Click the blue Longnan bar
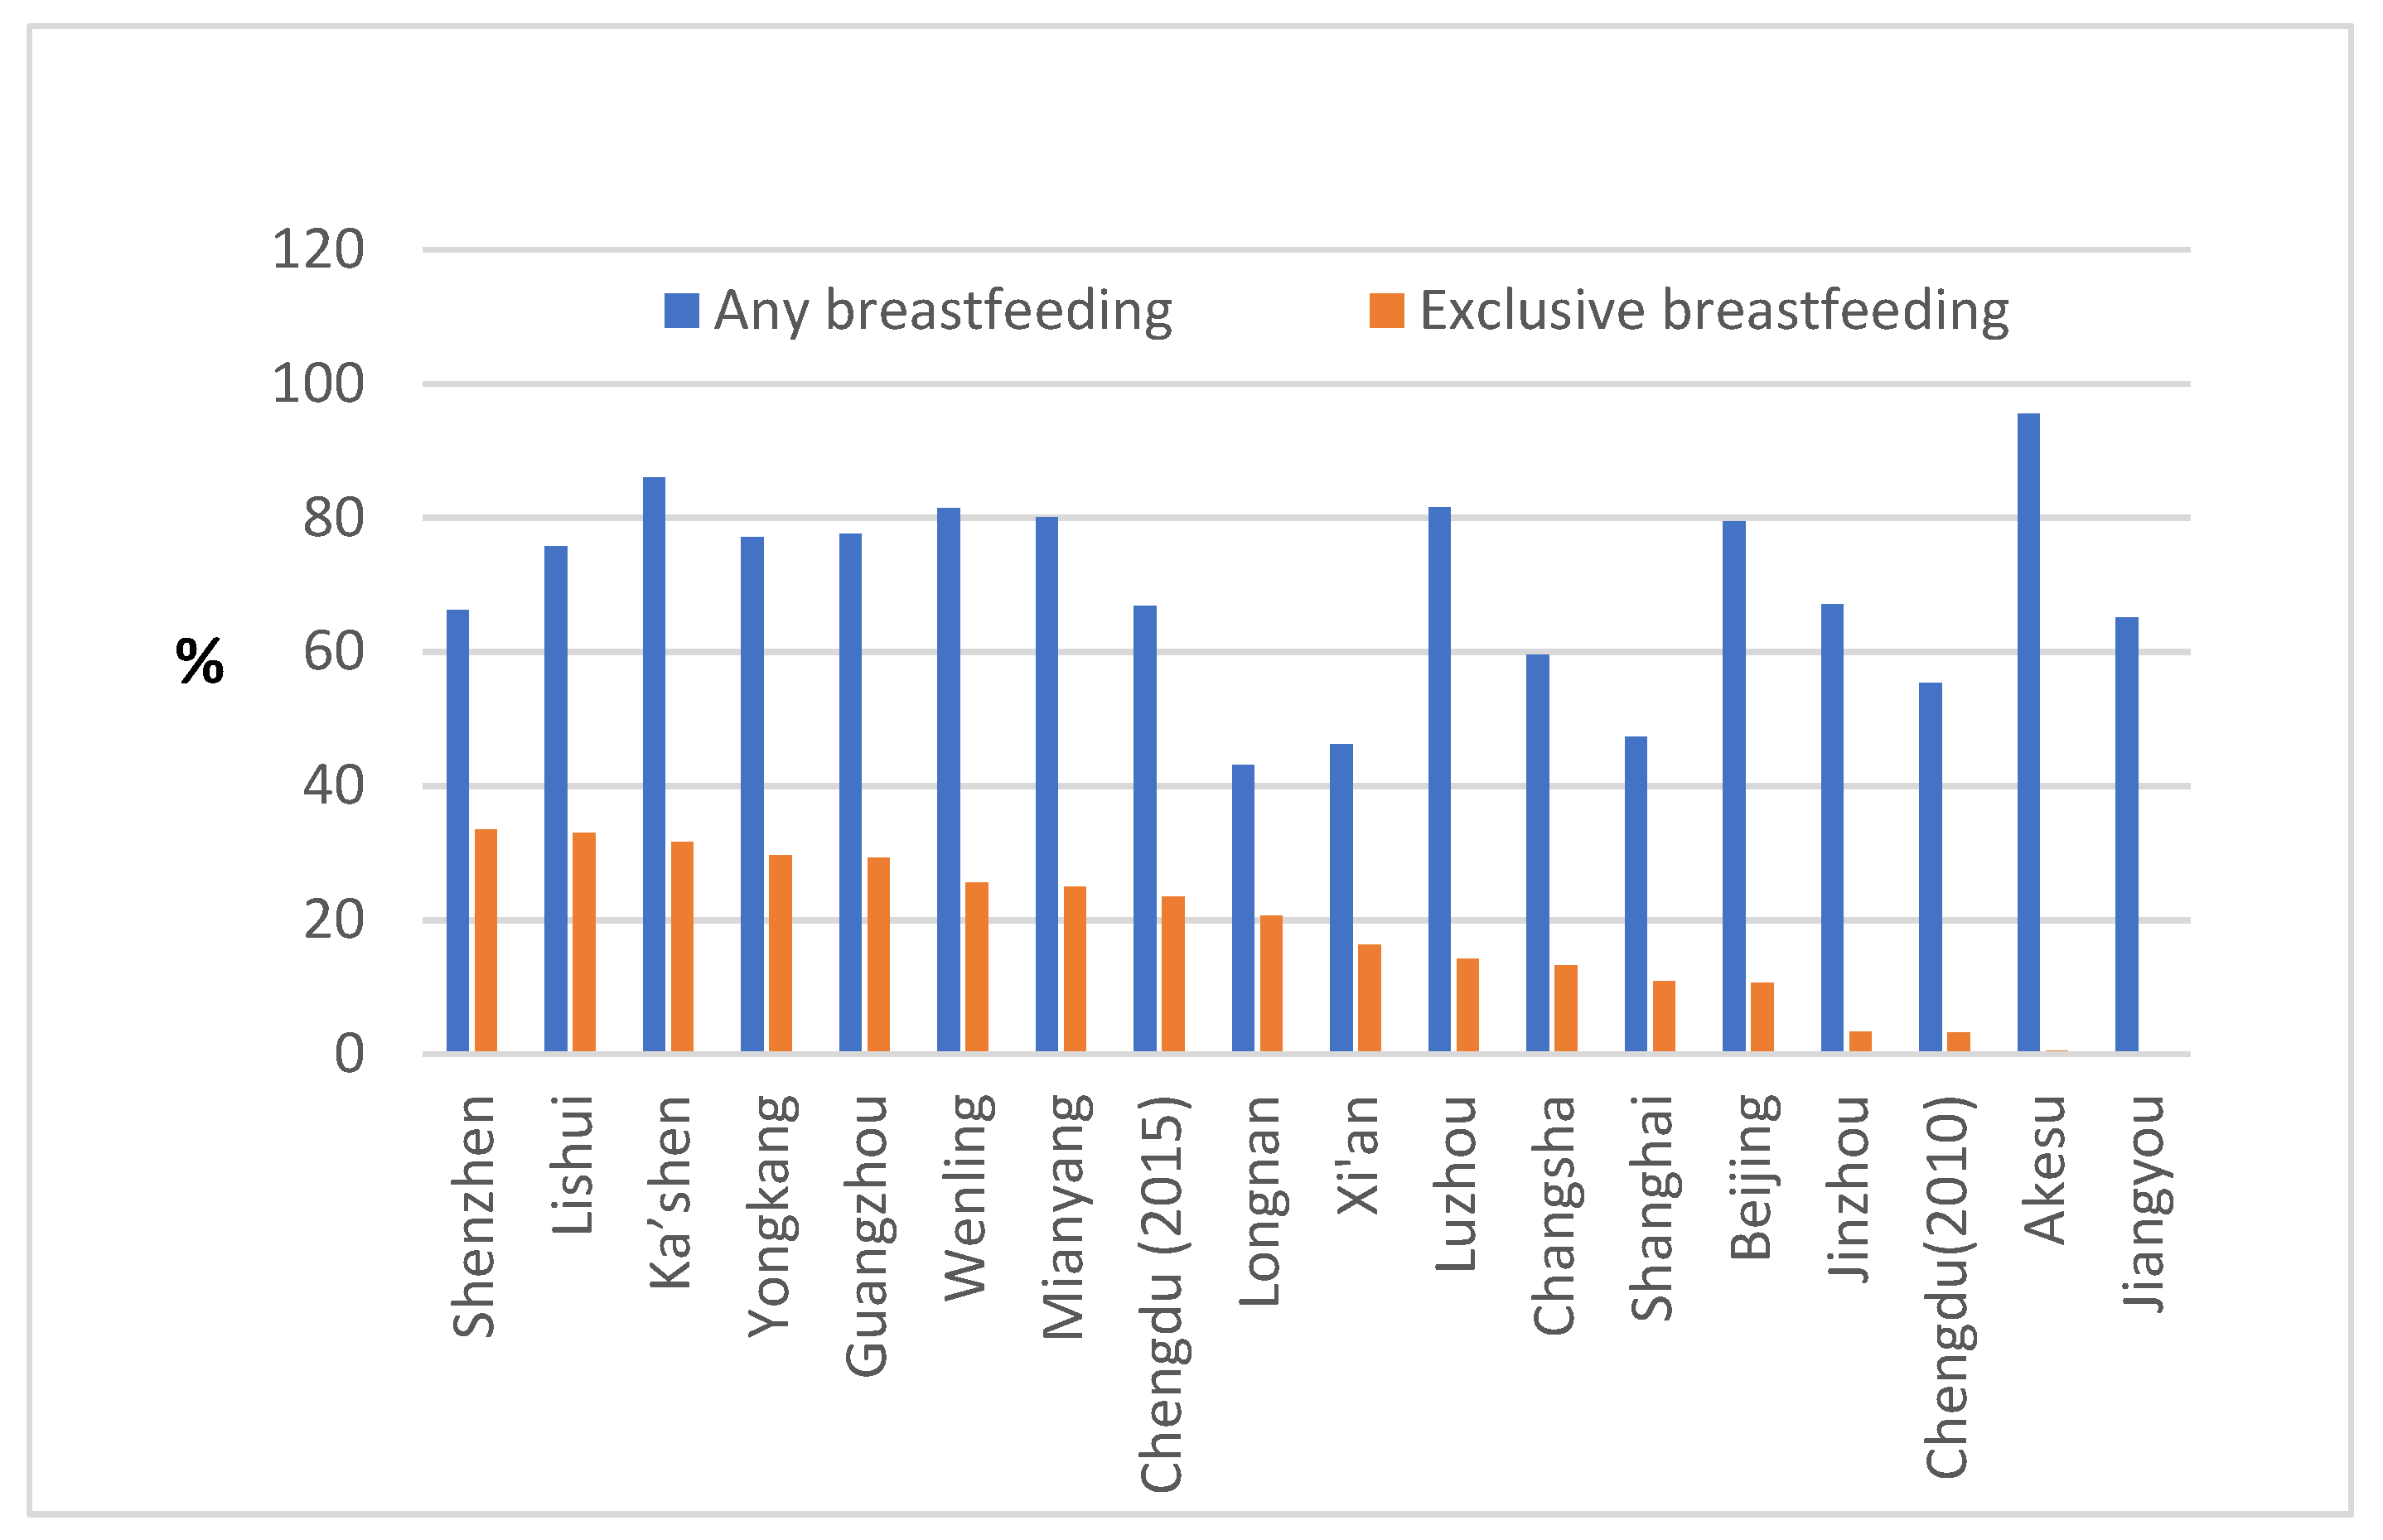Image resolution: width=2383 pixels, height=1540 pixels. pos(1242,908)
